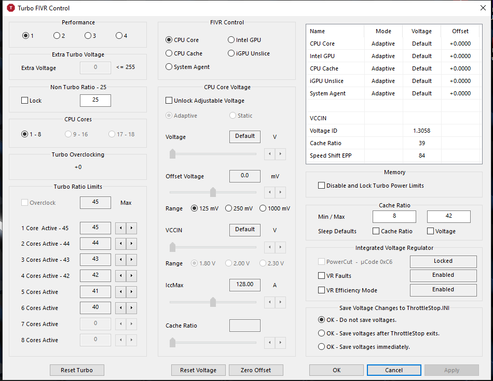Click the Voltage ID value 1.3058
This screenshot has width=493, height=381.
[421, 131]
